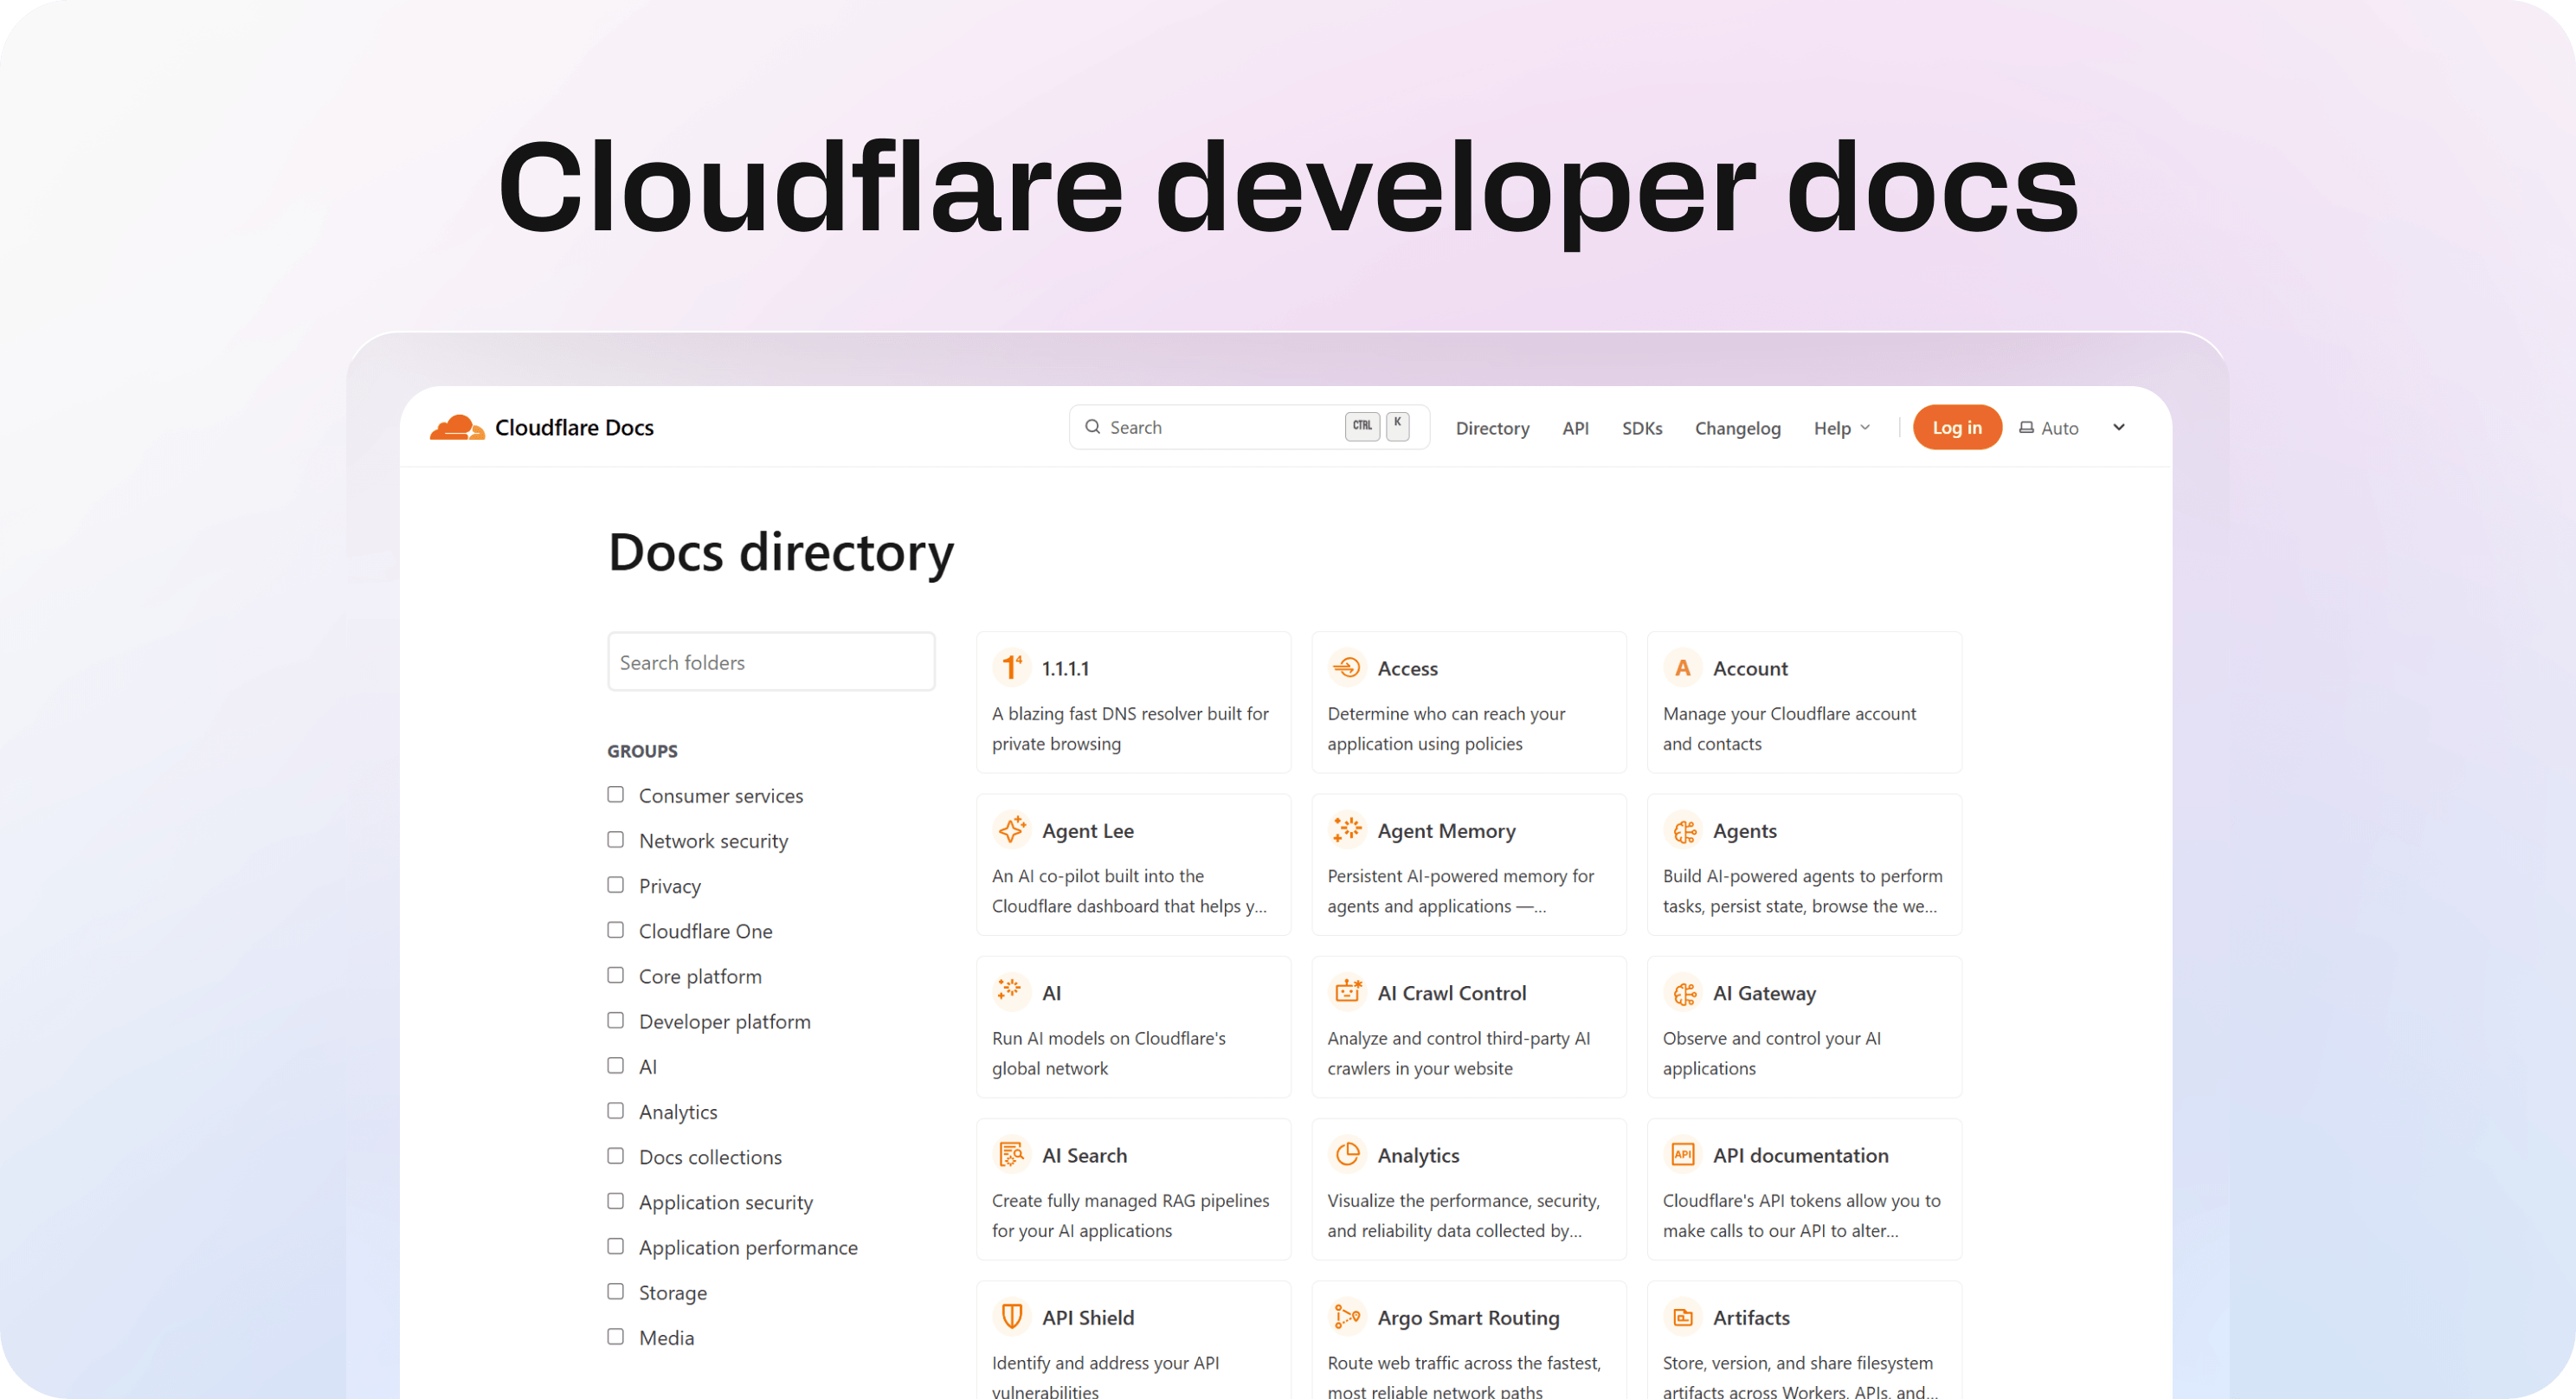Enable the Cloudflare One filter

pyautogui.click(x=615, y=929)
